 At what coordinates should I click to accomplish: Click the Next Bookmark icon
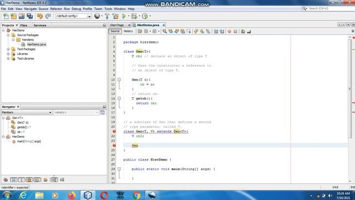pos(202,31)
